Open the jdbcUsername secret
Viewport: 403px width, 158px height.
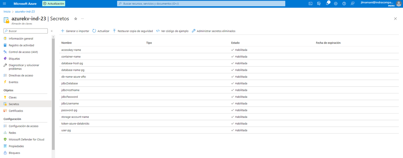click(70, 103)
